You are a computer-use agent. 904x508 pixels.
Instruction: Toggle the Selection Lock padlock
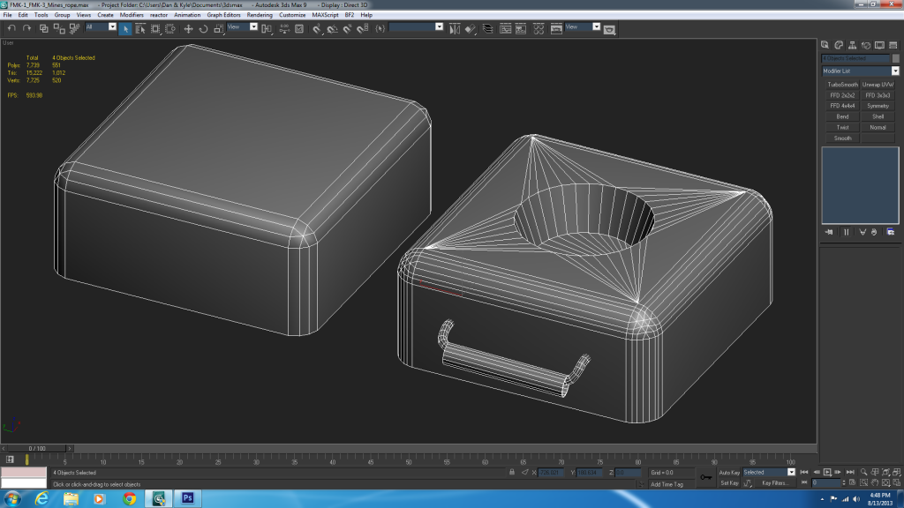[x=512, y=473]
